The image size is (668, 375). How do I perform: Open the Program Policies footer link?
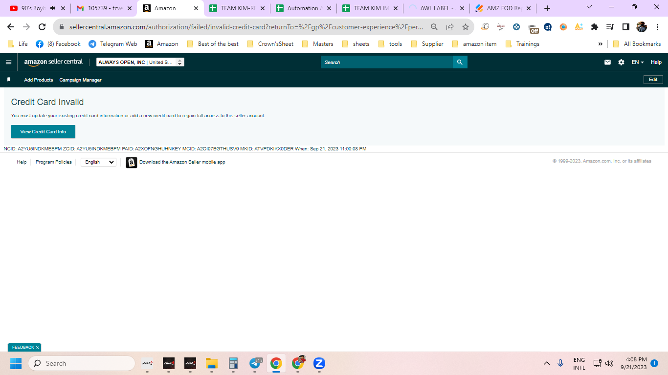(x=54, y=162)
